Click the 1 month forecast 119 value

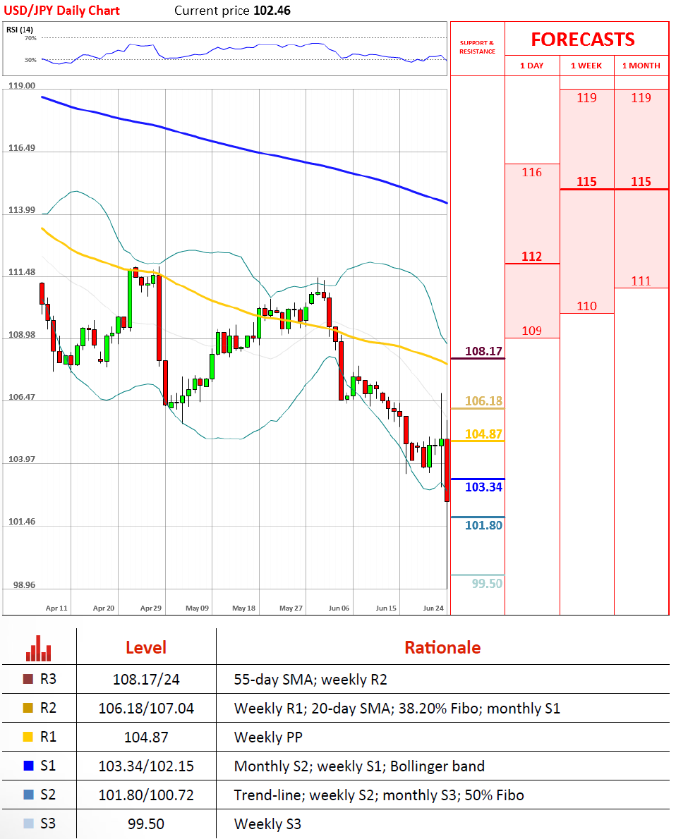pos(641,98)
